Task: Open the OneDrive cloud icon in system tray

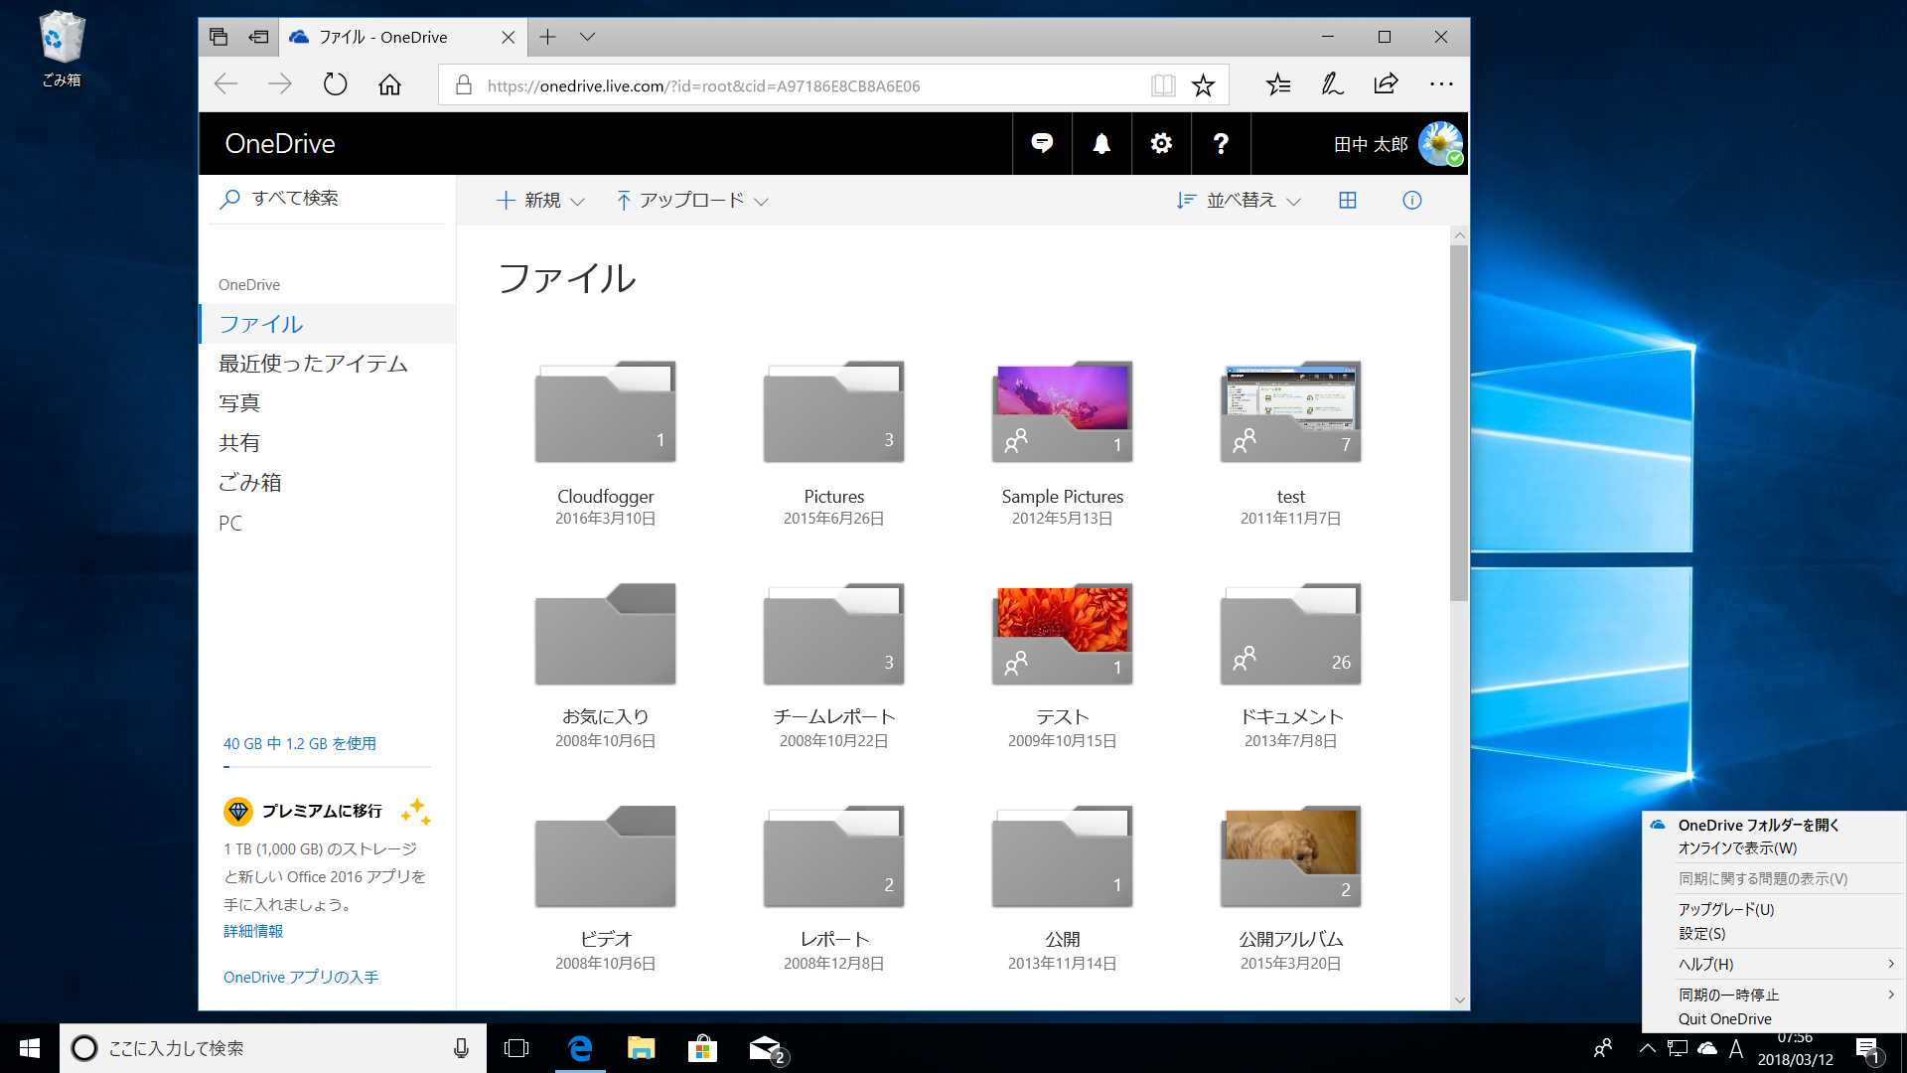Action: click(x=1707, y=1047)
